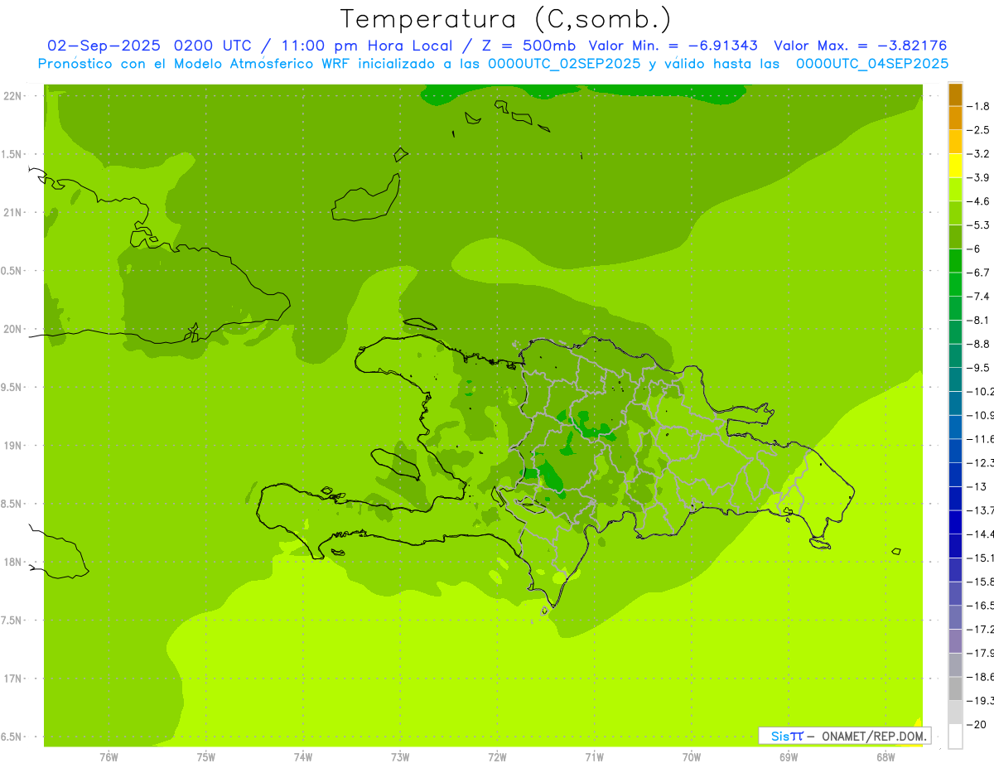The width and height of the screenshot is (994, 768).
Task: Click the 7.5N latitude axis label
Action: coord(12,621)
